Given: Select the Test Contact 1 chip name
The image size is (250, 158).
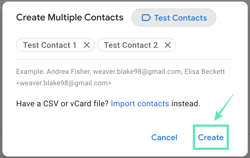Looking at the screenshot, I should pos(50,45).
